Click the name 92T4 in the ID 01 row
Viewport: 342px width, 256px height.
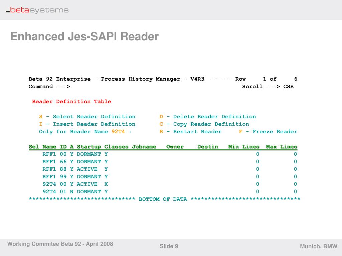tap(49, 192)
